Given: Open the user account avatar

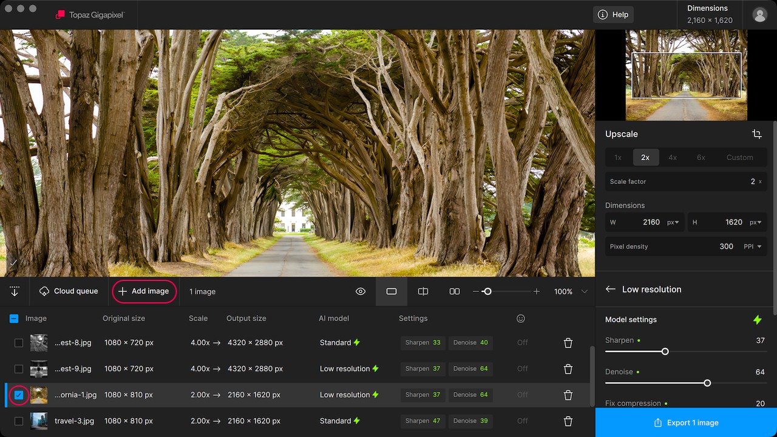Looking at the screenshot, I should (759, 15).
